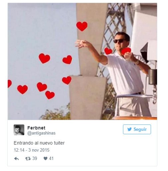Select the tweet text Entrando al nuevo tuiter
Screen dimensions: 168x171
[39, 143]
